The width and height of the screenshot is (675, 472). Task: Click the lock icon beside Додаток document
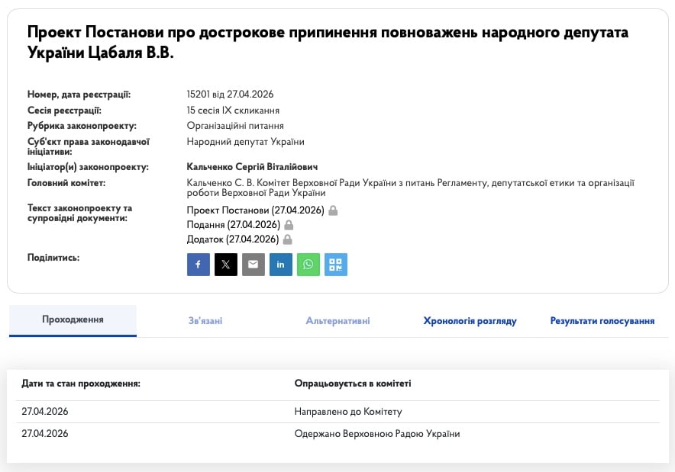287,239
